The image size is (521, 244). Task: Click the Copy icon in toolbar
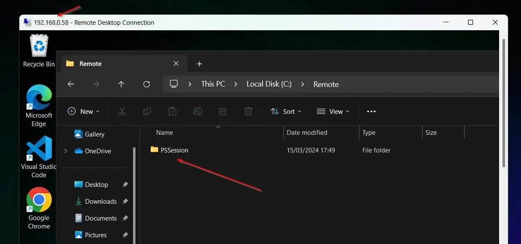point(147,111)
